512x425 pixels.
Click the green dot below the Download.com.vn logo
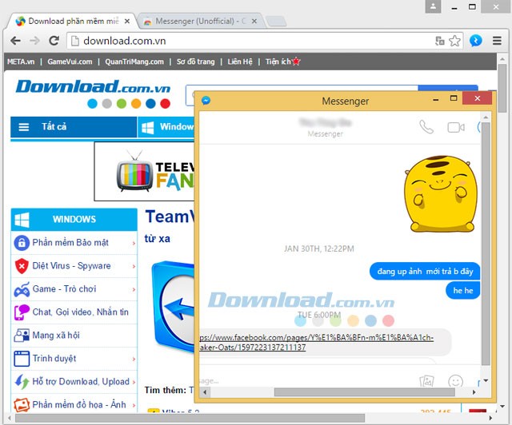pos(122,104)
